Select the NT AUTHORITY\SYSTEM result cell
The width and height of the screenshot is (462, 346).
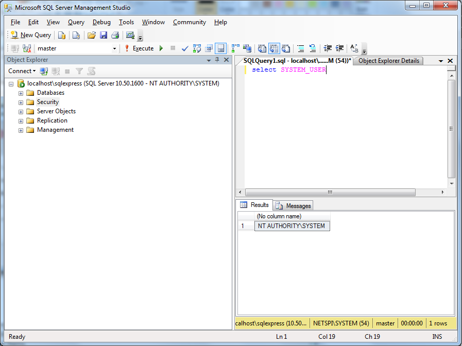[x=292, y=226]
